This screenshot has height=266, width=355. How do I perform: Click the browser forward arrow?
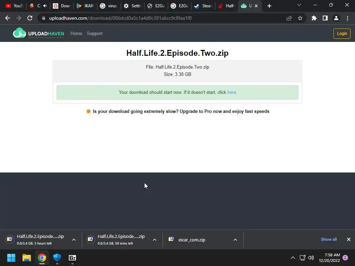tap(19, 18)
